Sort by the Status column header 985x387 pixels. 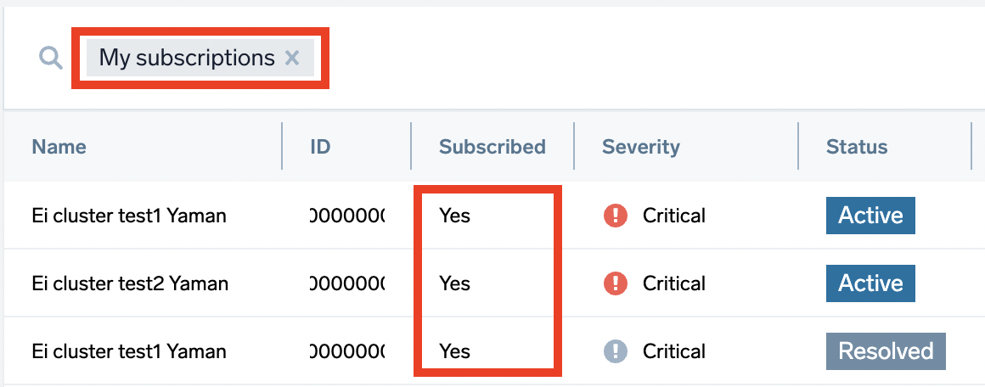coord(857,147)
